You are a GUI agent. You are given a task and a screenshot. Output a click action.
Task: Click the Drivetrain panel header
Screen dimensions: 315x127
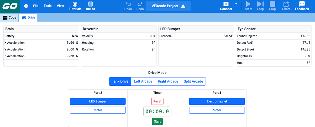point(119,29)
